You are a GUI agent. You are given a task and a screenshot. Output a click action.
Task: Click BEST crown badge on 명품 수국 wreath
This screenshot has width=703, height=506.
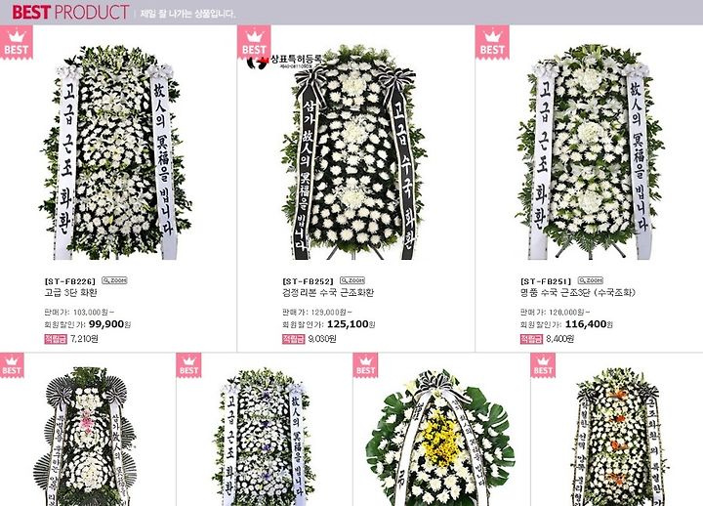(x=492, y=43)
